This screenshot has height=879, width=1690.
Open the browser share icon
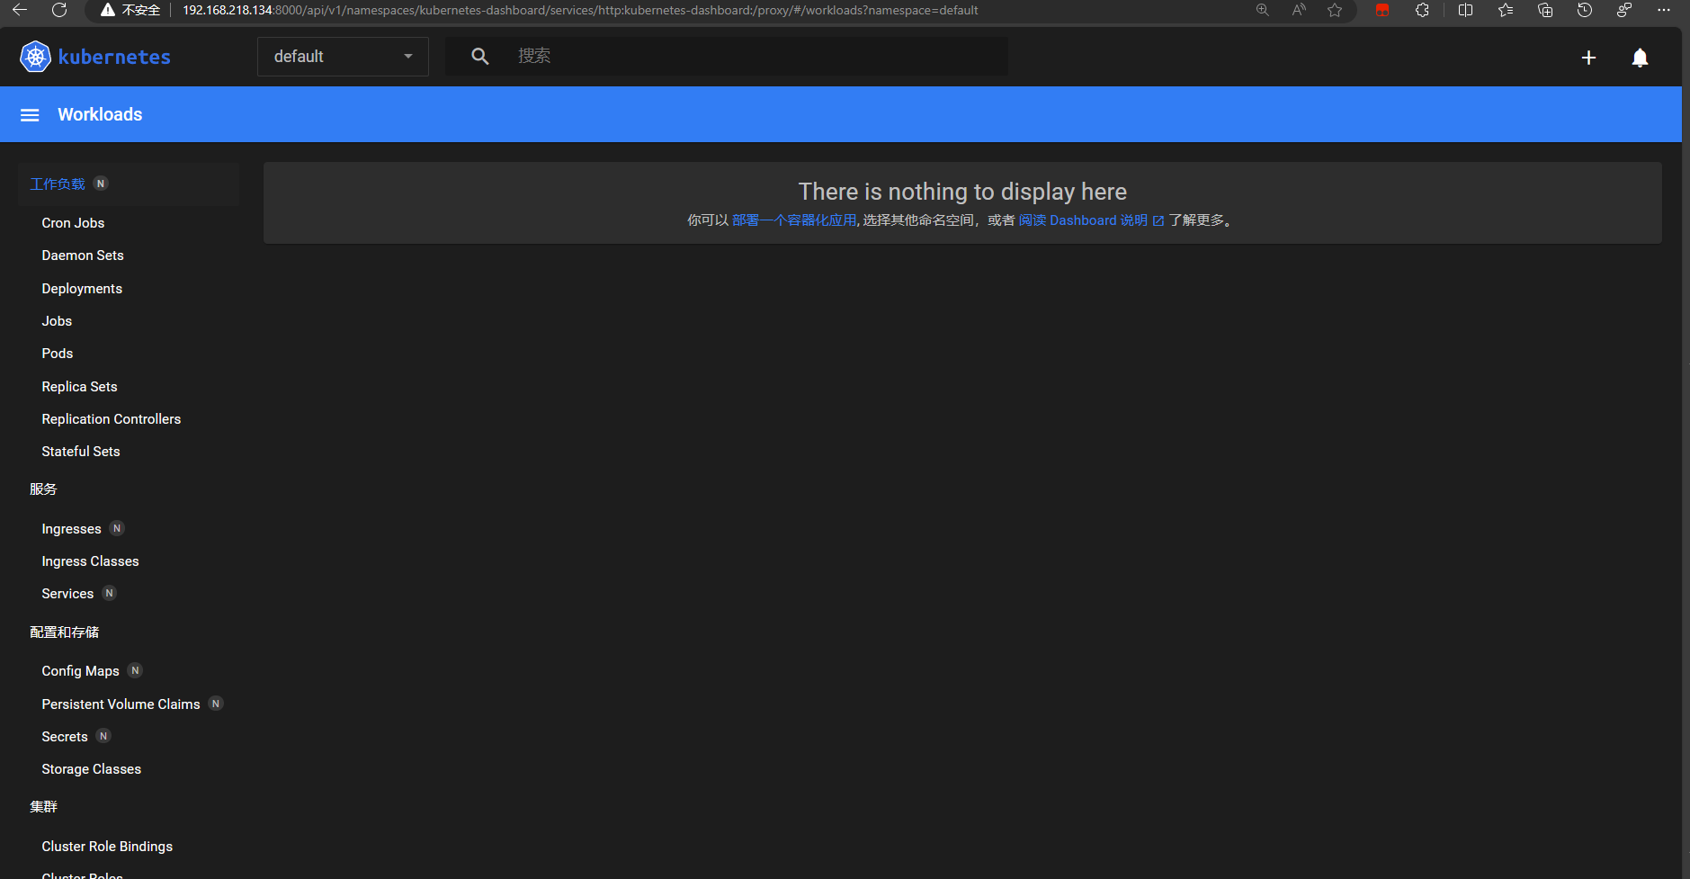1624,10
